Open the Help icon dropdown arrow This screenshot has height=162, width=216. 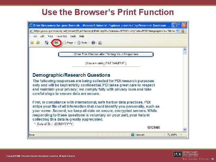point(96,43)
